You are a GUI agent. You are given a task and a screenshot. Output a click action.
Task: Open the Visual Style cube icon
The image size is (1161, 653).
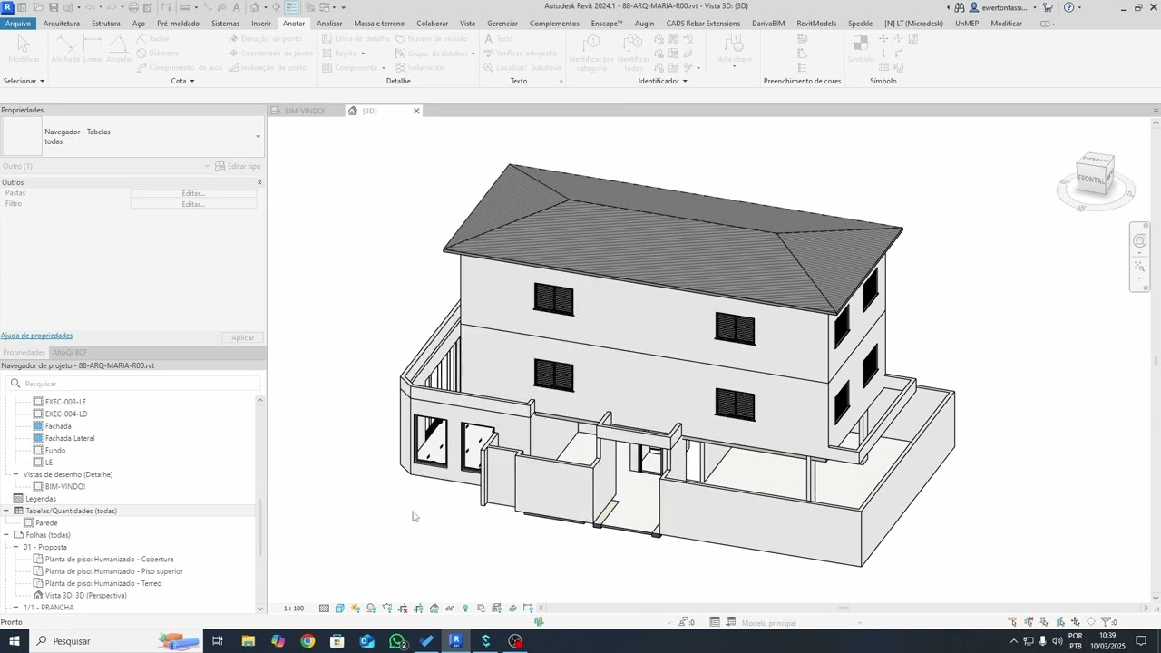(339, 609)
